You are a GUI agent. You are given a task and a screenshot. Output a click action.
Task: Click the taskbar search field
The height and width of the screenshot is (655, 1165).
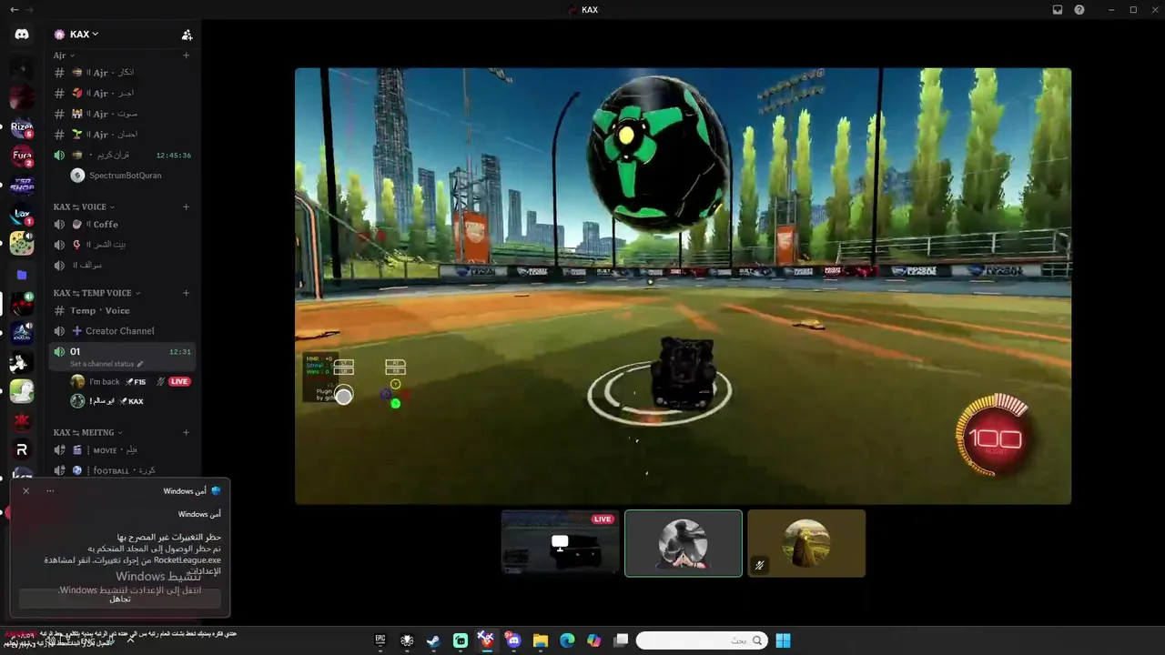point(702,640)
